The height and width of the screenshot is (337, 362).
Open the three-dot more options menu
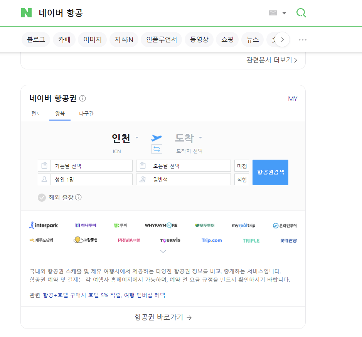pyautogui.click(x=302, y=40)
